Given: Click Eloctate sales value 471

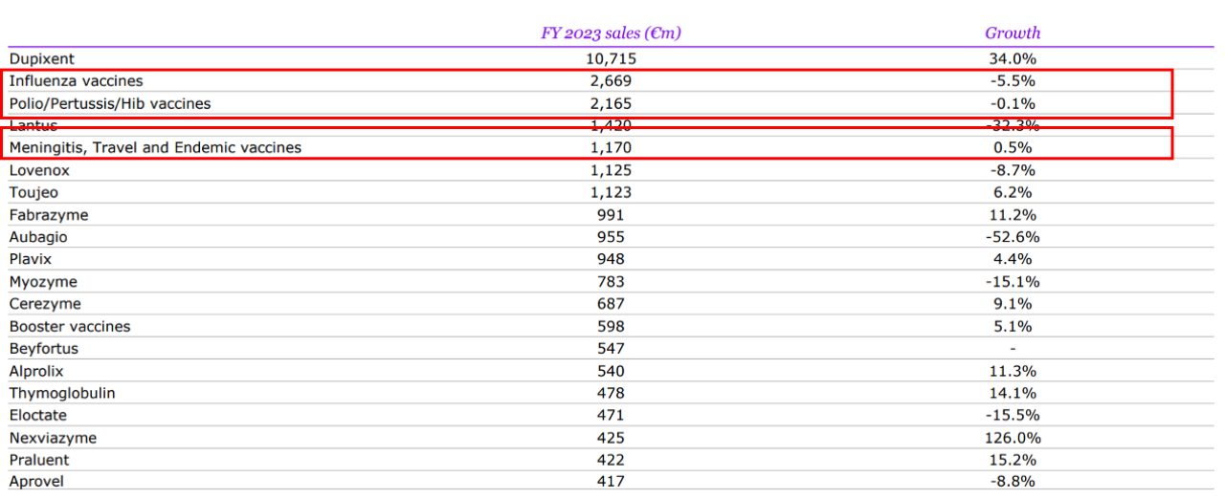Looking at the screenshot, I should 610,416.
